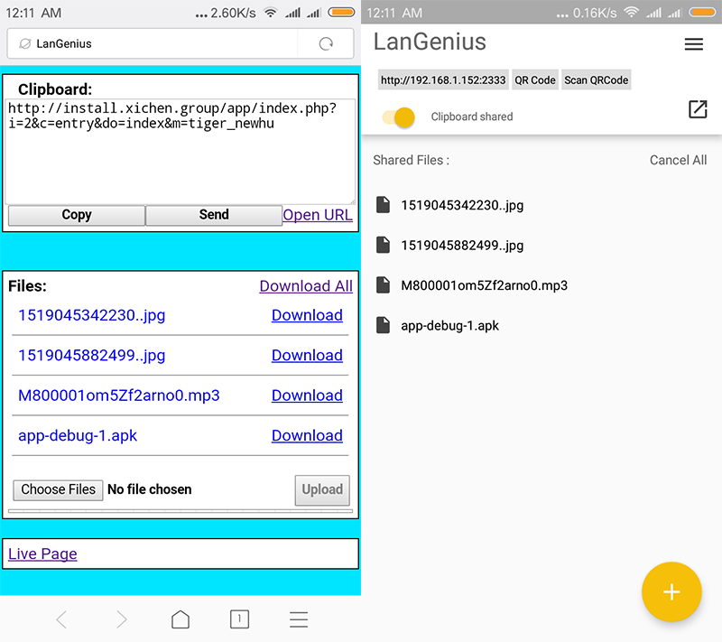
Task: Tap Scan QRCode button
Action: pos(597,80)
